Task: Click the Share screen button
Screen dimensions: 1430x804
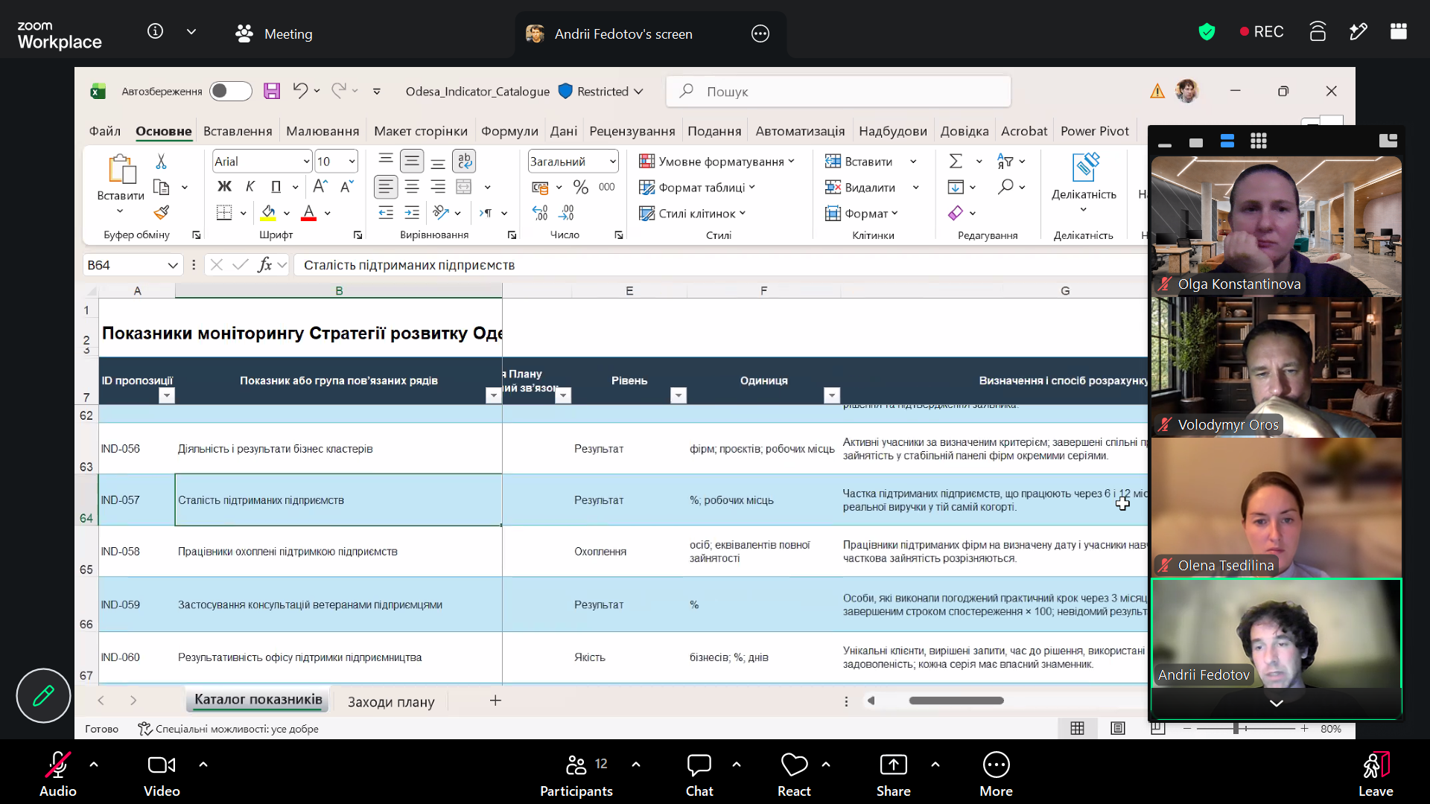Action: point(893,774)
